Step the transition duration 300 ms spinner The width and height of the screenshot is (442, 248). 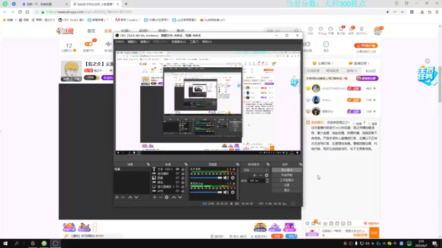(x=267, y=181)
